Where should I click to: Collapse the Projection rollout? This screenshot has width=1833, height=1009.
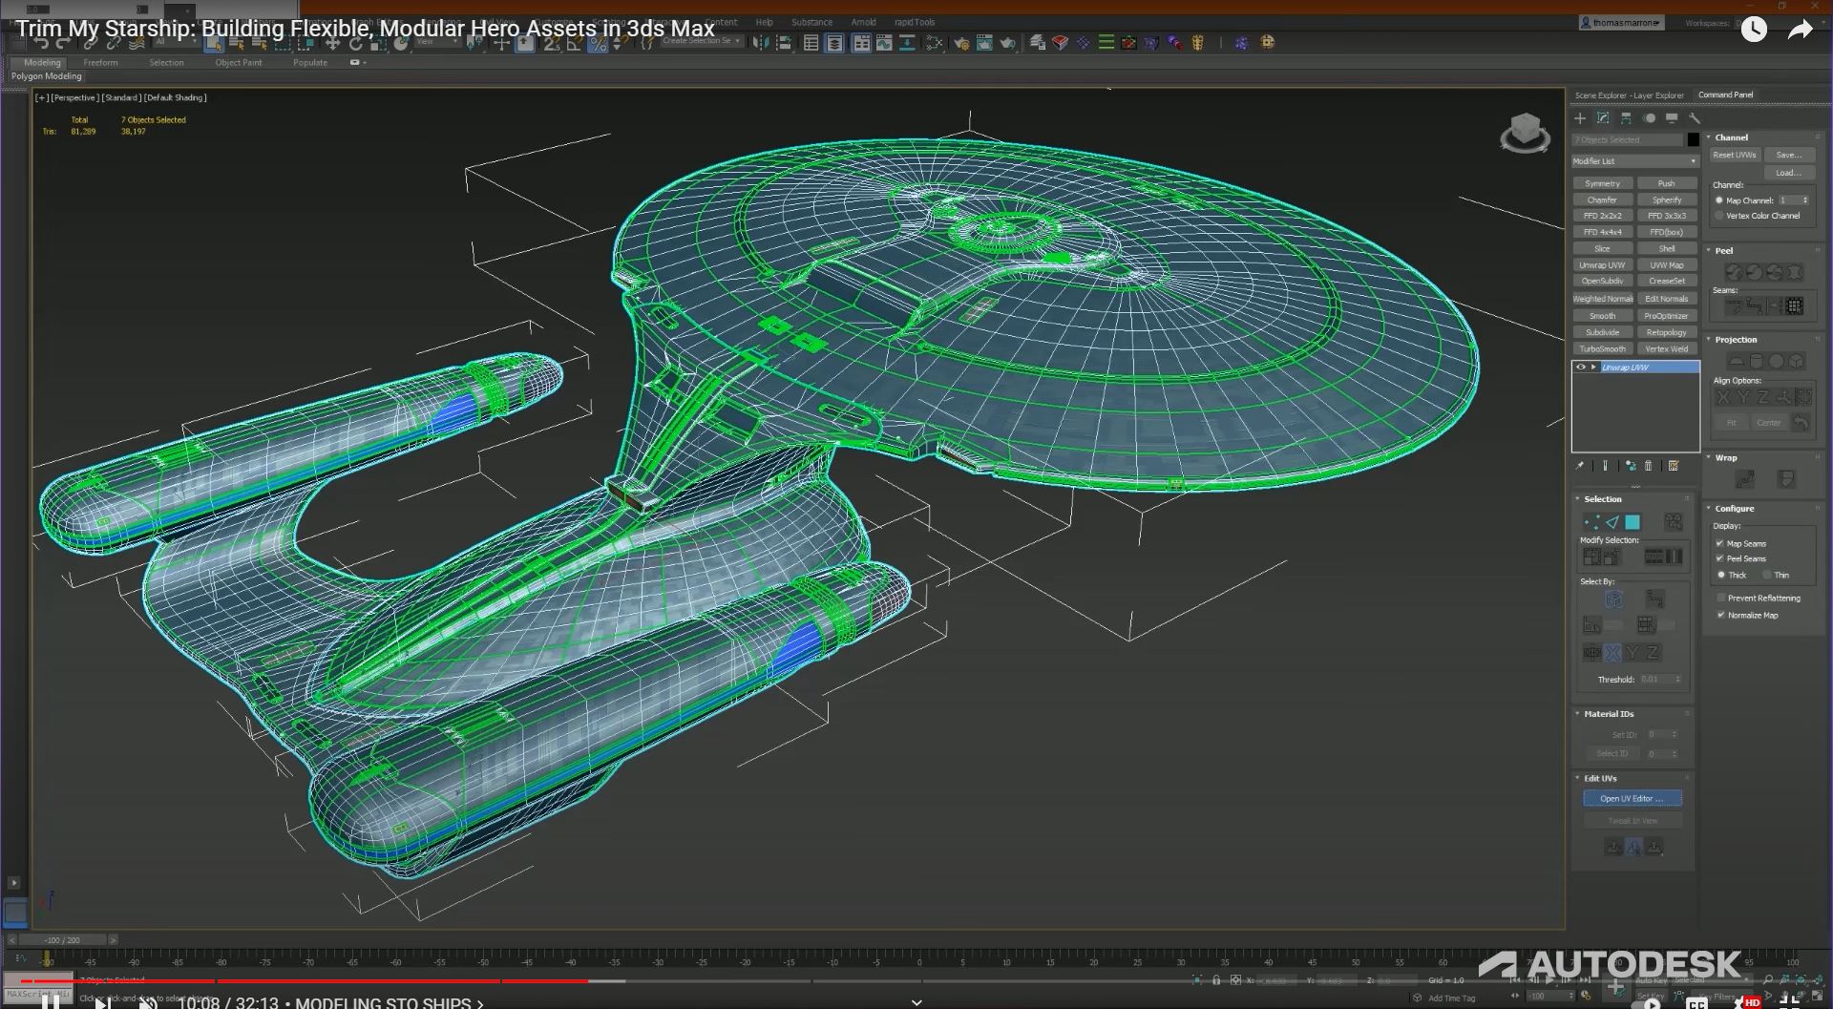(x=1729, y=340)
